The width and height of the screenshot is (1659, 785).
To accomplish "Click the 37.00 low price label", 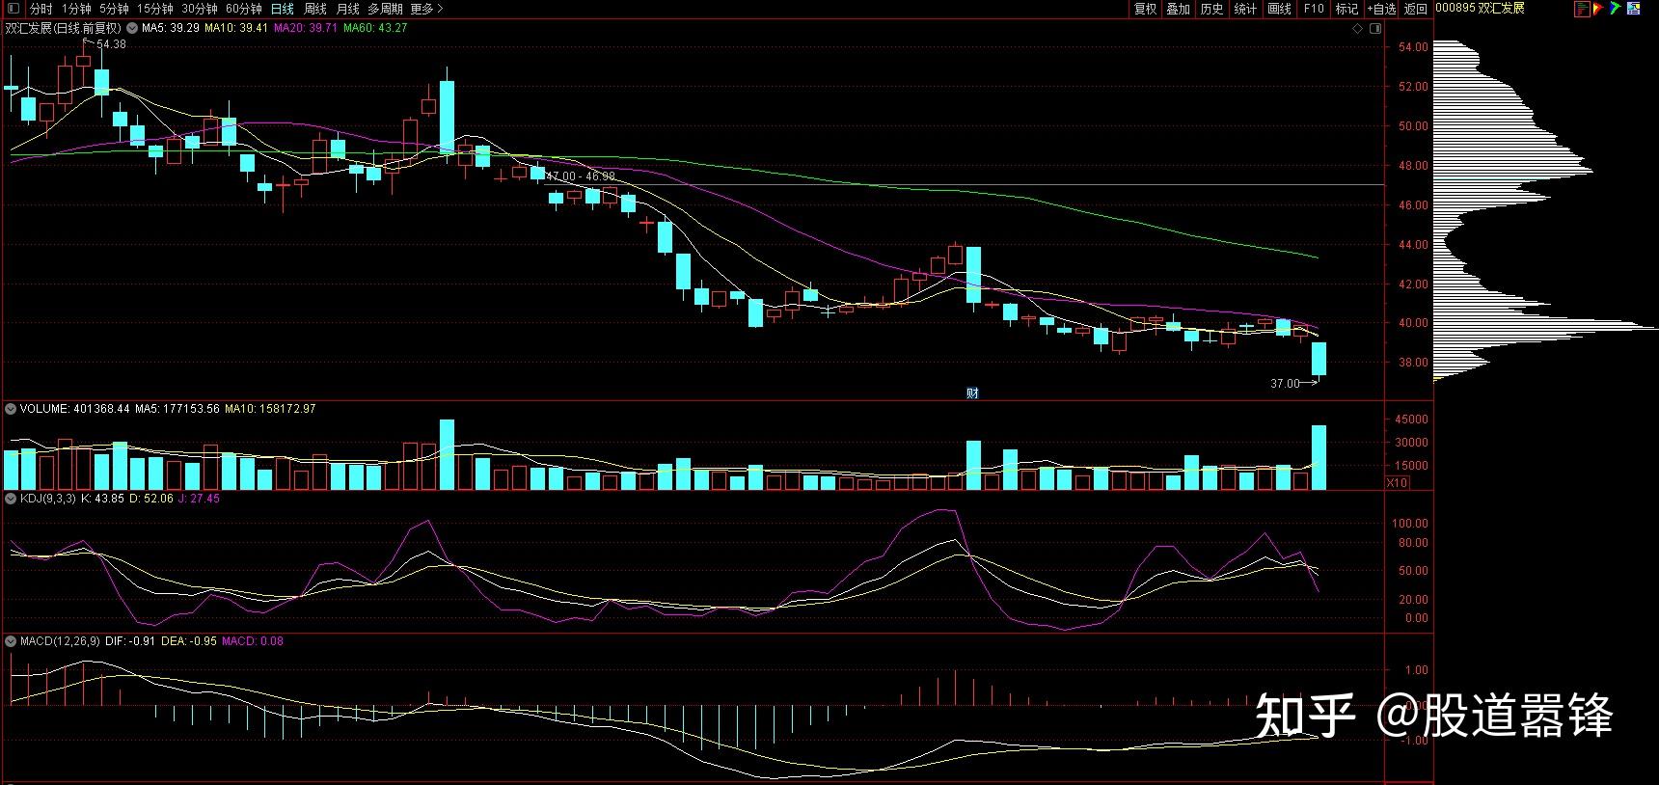I will point(1285,384).
